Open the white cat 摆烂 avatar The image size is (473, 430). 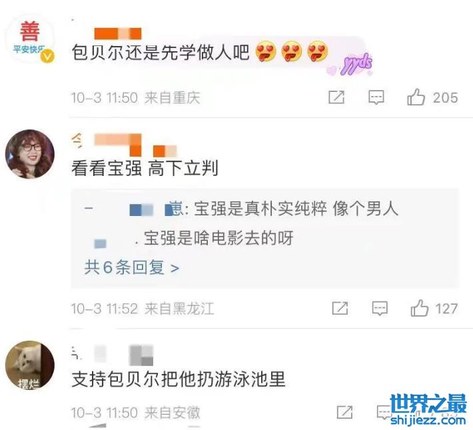(x=29, y=365)
